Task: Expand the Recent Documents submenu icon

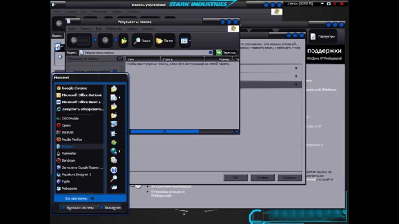Action: pyautogui.click(x=114, y=97)
